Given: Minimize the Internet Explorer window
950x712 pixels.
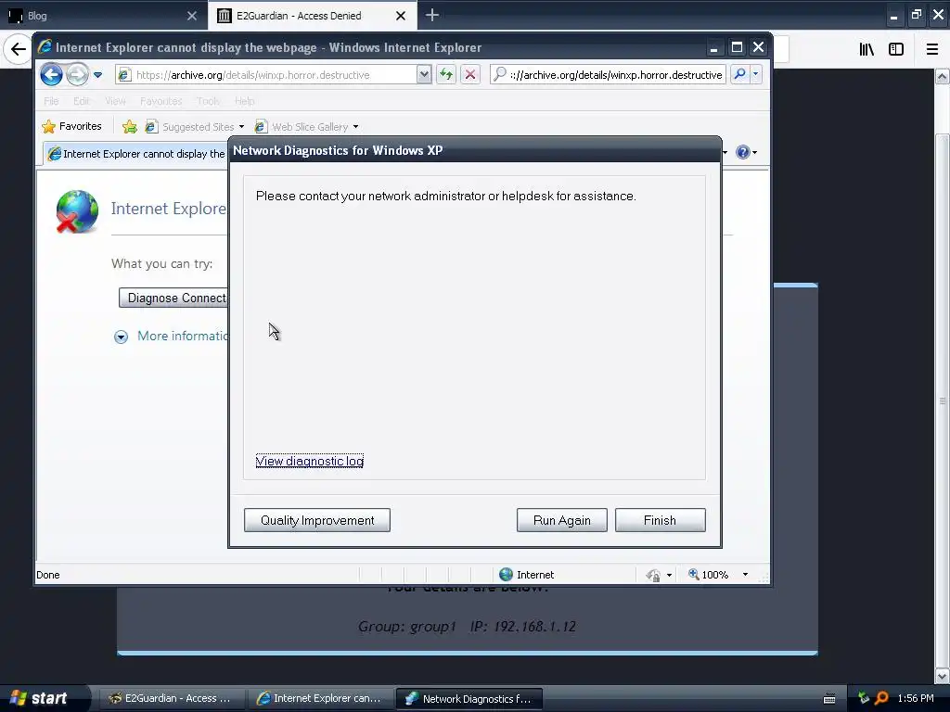Looking at the screenshot, I should pos(713,48).
